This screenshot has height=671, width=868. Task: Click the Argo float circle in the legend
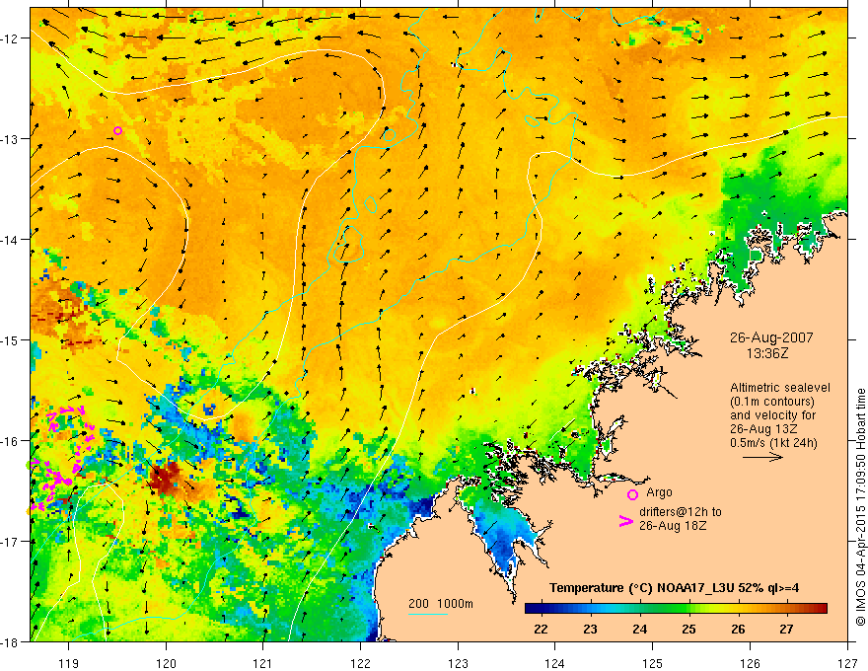click(632, 494)
